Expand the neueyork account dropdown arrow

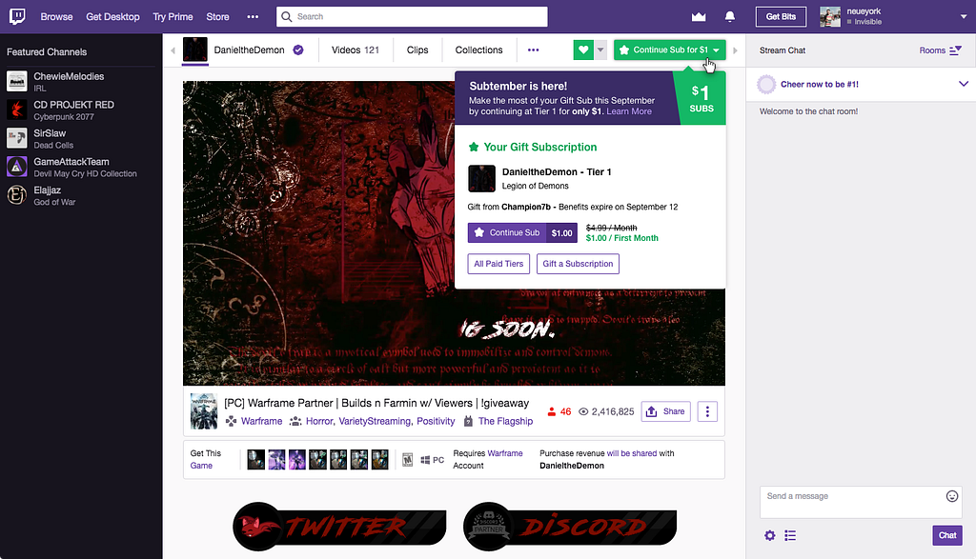965,17
